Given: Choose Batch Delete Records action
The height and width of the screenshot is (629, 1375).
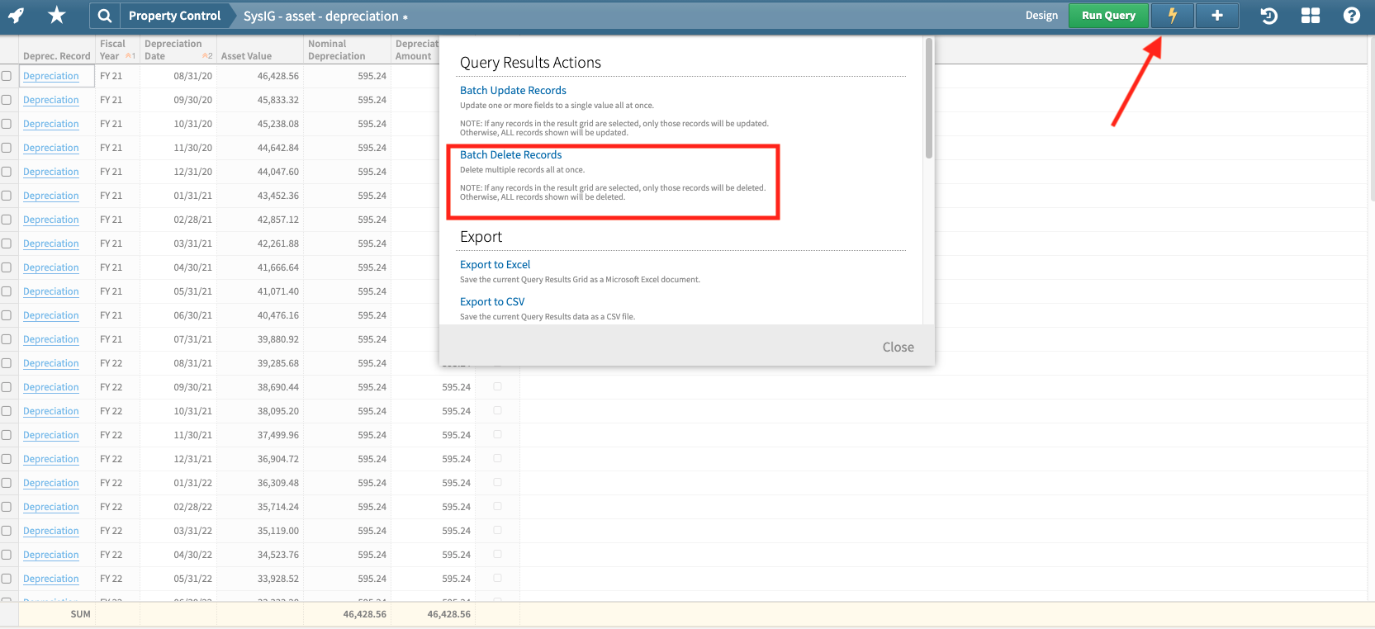Looking at the screenshot, I should (510, 155).
